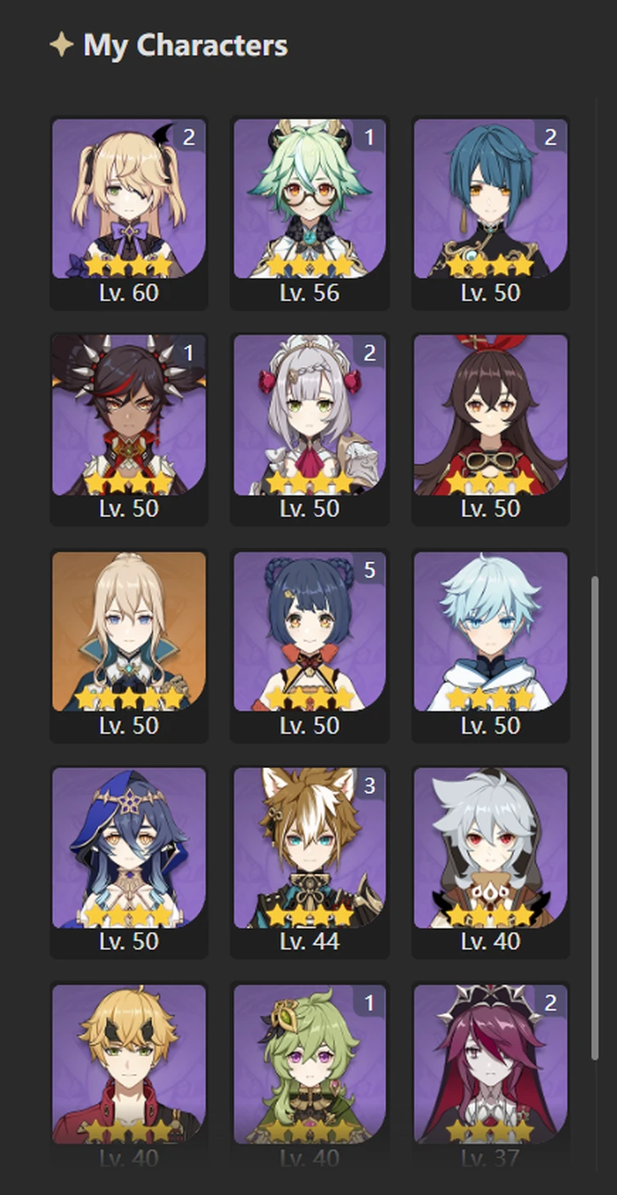Click the My Characters section heading
Screen dimensions: 617x1195
pyautogui.click(x=186, y=46)
